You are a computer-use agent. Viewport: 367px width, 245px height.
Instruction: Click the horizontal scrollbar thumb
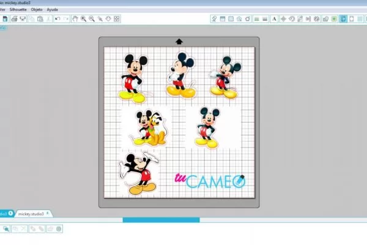click(x=161, y=220)
